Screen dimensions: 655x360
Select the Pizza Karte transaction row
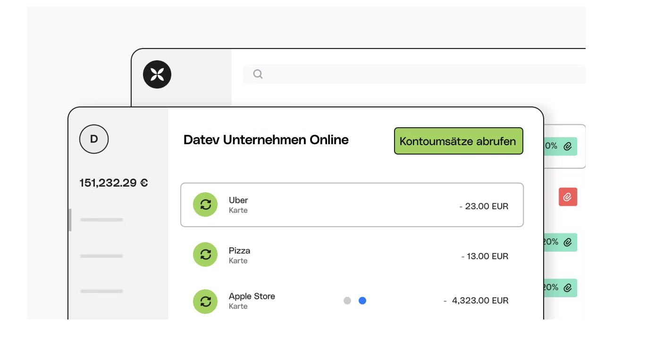click(352, 254)
